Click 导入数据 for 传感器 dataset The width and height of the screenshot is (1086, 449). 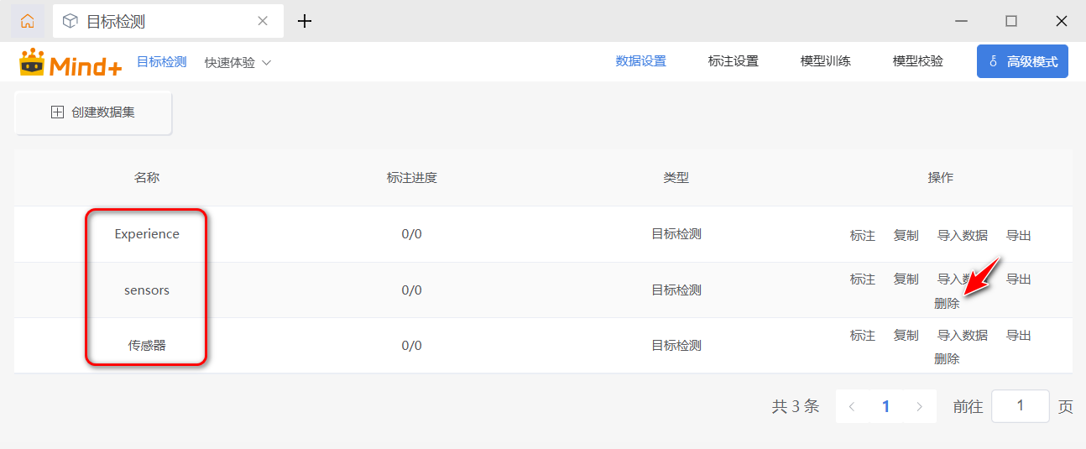point(963,336)
